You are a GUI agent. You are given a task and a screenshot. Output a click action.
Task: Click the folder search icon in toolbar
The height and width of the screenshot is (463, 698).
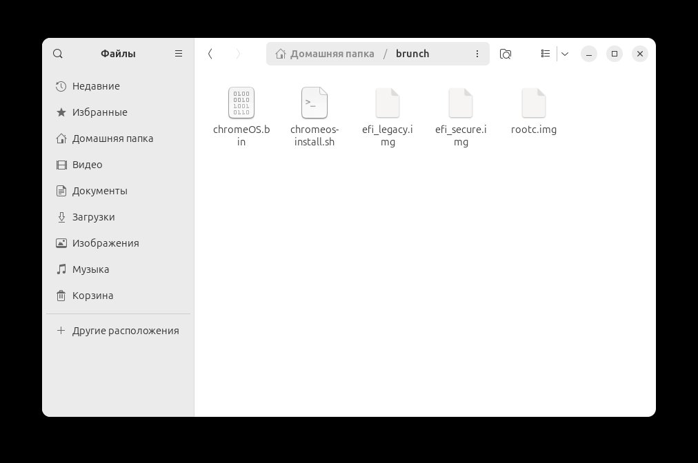click(506, 54)
